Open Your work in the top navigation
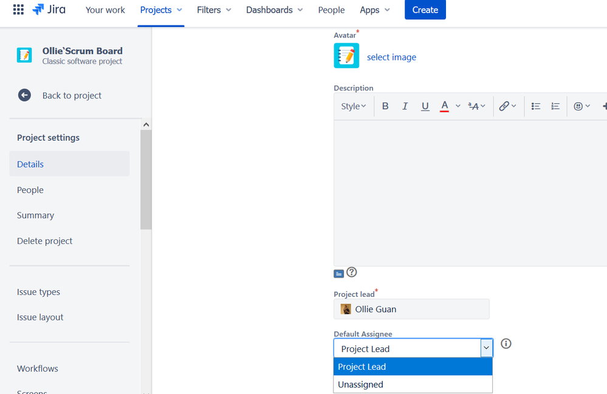This screenshot has width=607, height=394. (x=105, y=10)
